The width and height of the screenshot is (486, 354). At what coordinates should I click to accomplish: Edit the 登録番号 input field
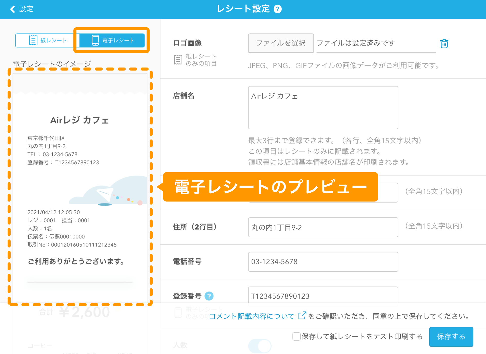(323, 295)
